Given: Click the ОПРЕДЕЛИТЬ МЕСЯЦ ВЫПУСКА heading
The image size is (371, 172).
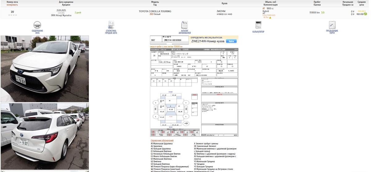Looking at the screenshot, I should click(206, 37).
